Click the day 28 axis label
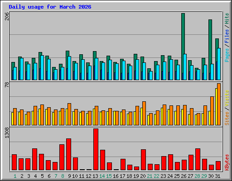Screen dimensions: 232x181 tap(197, 176)
